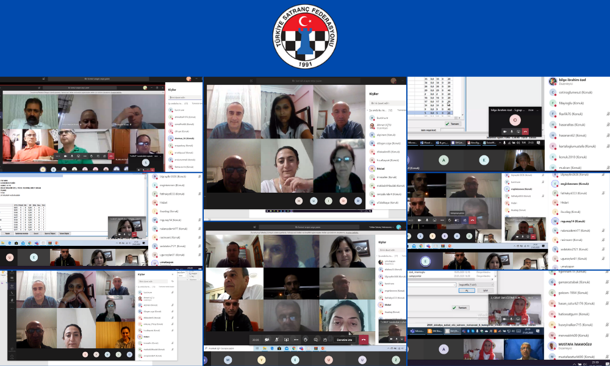Click the Aç button in the file dialog
The height and width of the screenshot is (366, 610).
(467, 290)
